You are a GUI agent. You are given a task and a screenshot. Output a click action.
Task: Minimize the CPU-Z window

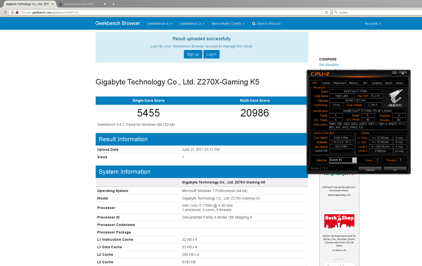pyautogui.click(x=394, y=73)
